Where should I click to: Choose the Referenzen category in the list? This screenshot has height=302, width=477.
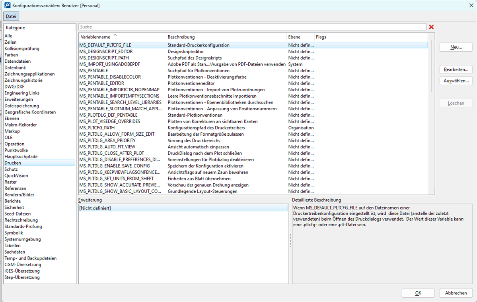tap(15, 188)
